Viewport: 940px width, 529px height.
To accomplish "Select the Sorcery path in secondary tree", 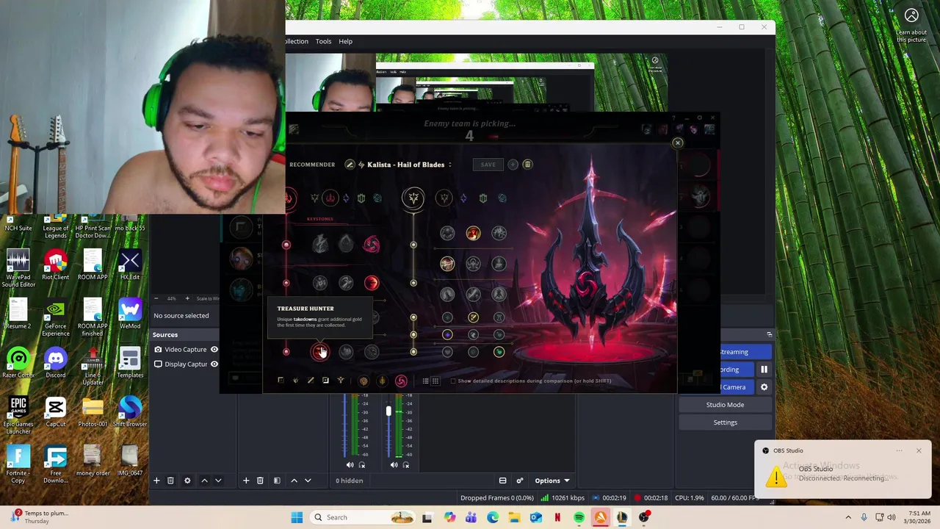I will [x=463, y=198].
